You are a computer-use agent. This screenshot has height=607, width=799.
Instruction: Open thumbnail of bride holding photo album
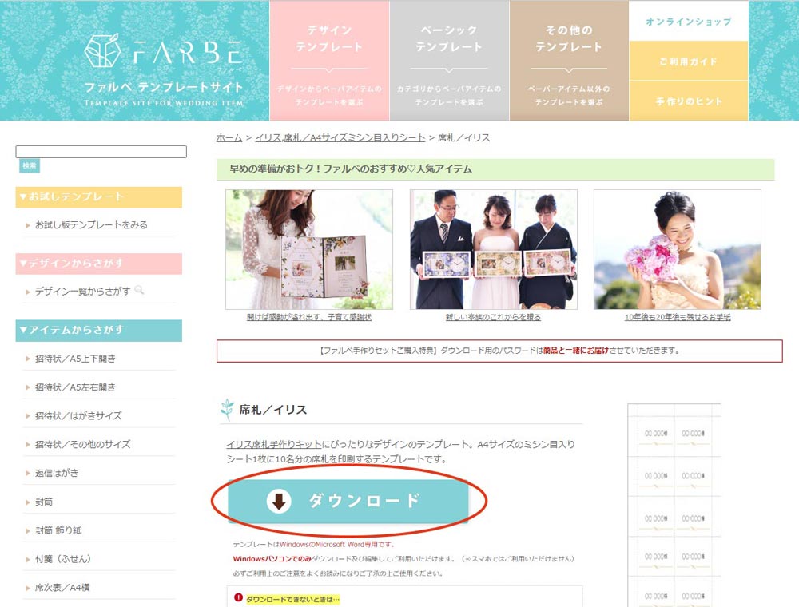click(309, 249)
